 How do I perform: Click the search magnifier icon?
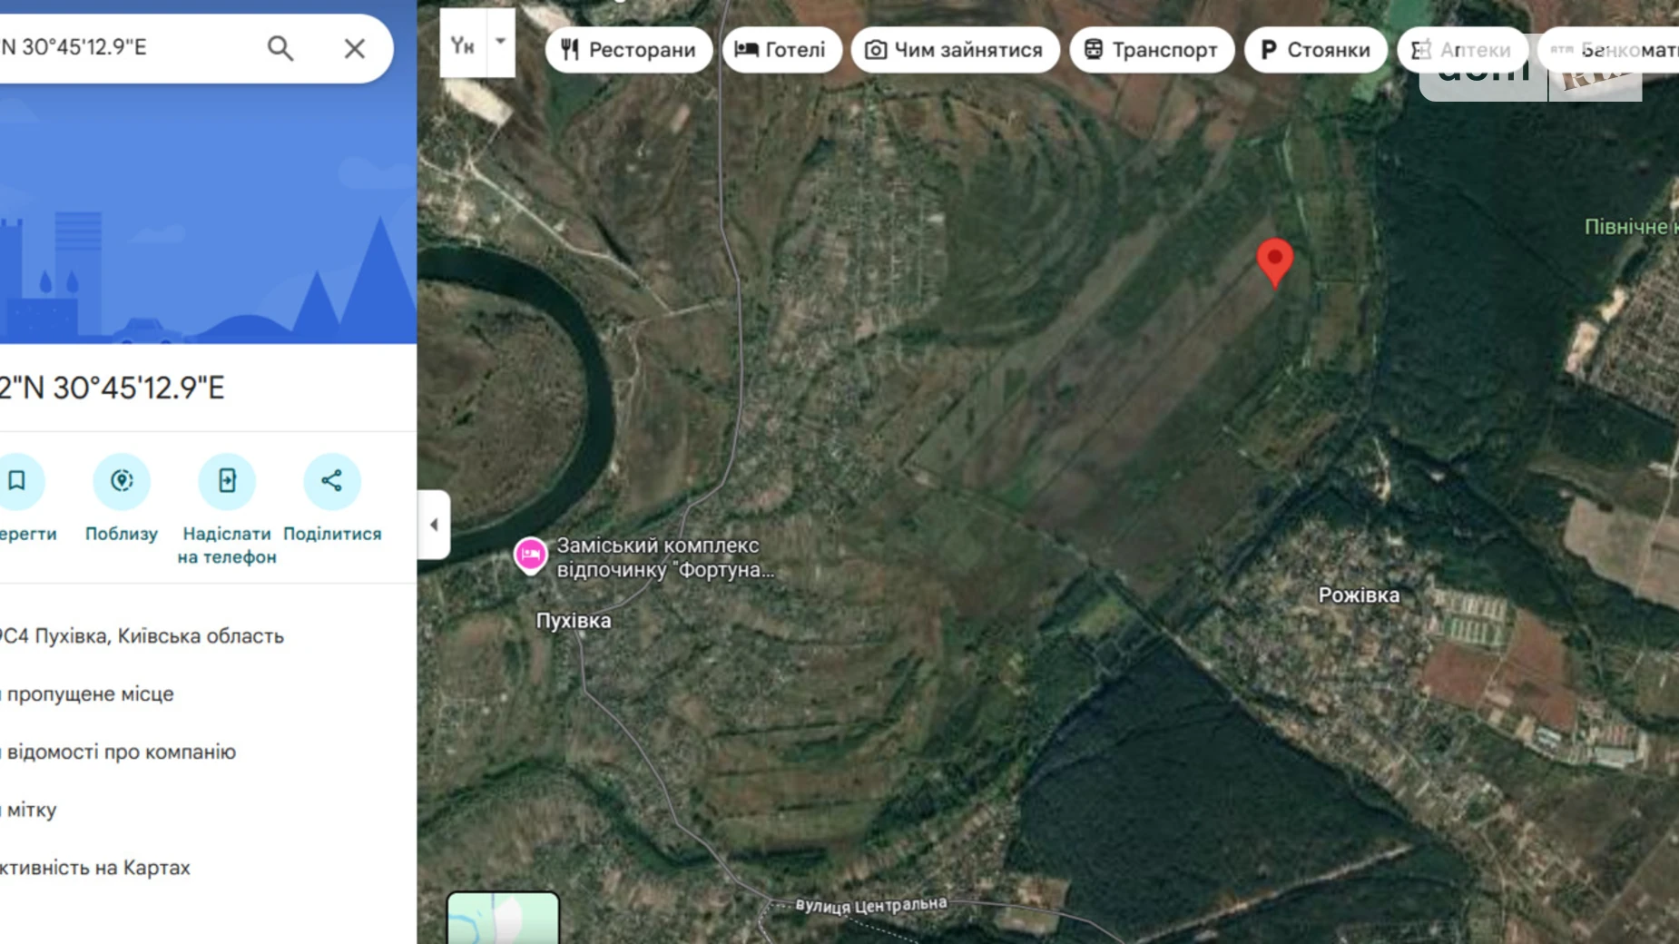[280, 48]
